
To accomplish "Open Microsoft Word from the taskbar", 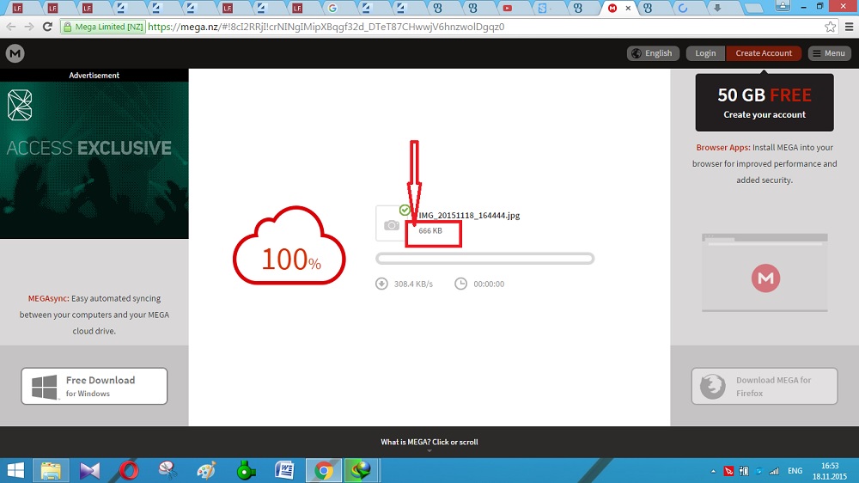I will tap(284, 470).
